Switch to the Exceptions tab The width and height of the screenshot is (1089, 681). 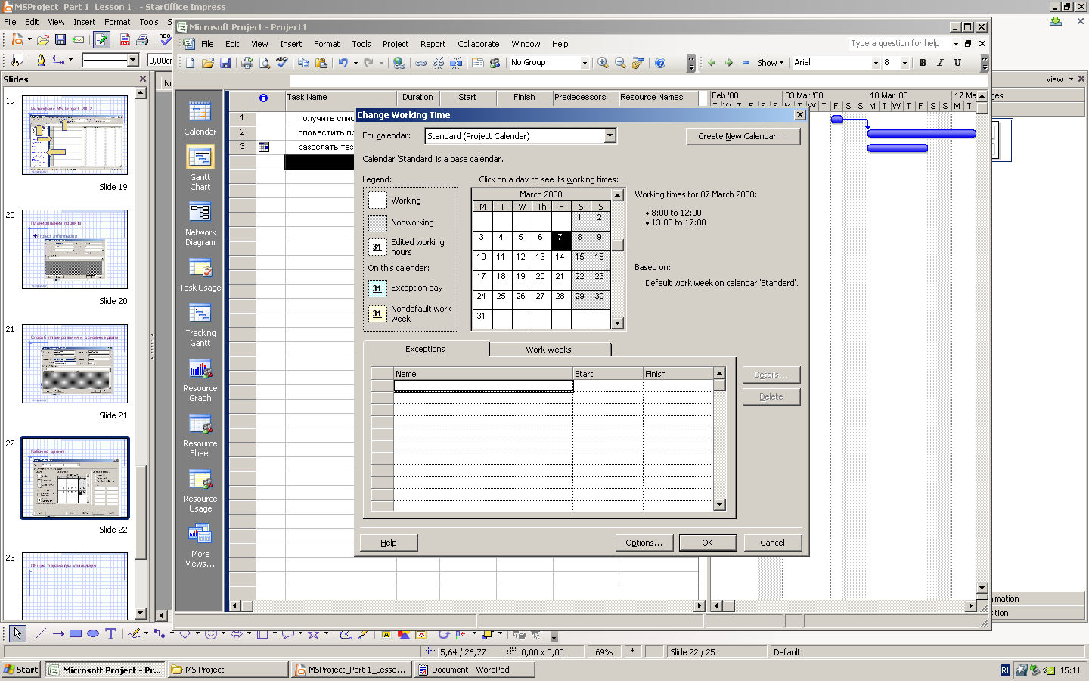click(426, 349)
